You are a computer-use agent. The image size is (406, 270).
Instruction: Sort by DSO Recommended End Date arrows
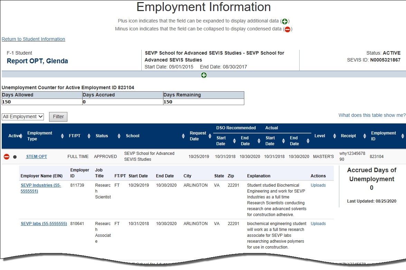pos(259,141)
